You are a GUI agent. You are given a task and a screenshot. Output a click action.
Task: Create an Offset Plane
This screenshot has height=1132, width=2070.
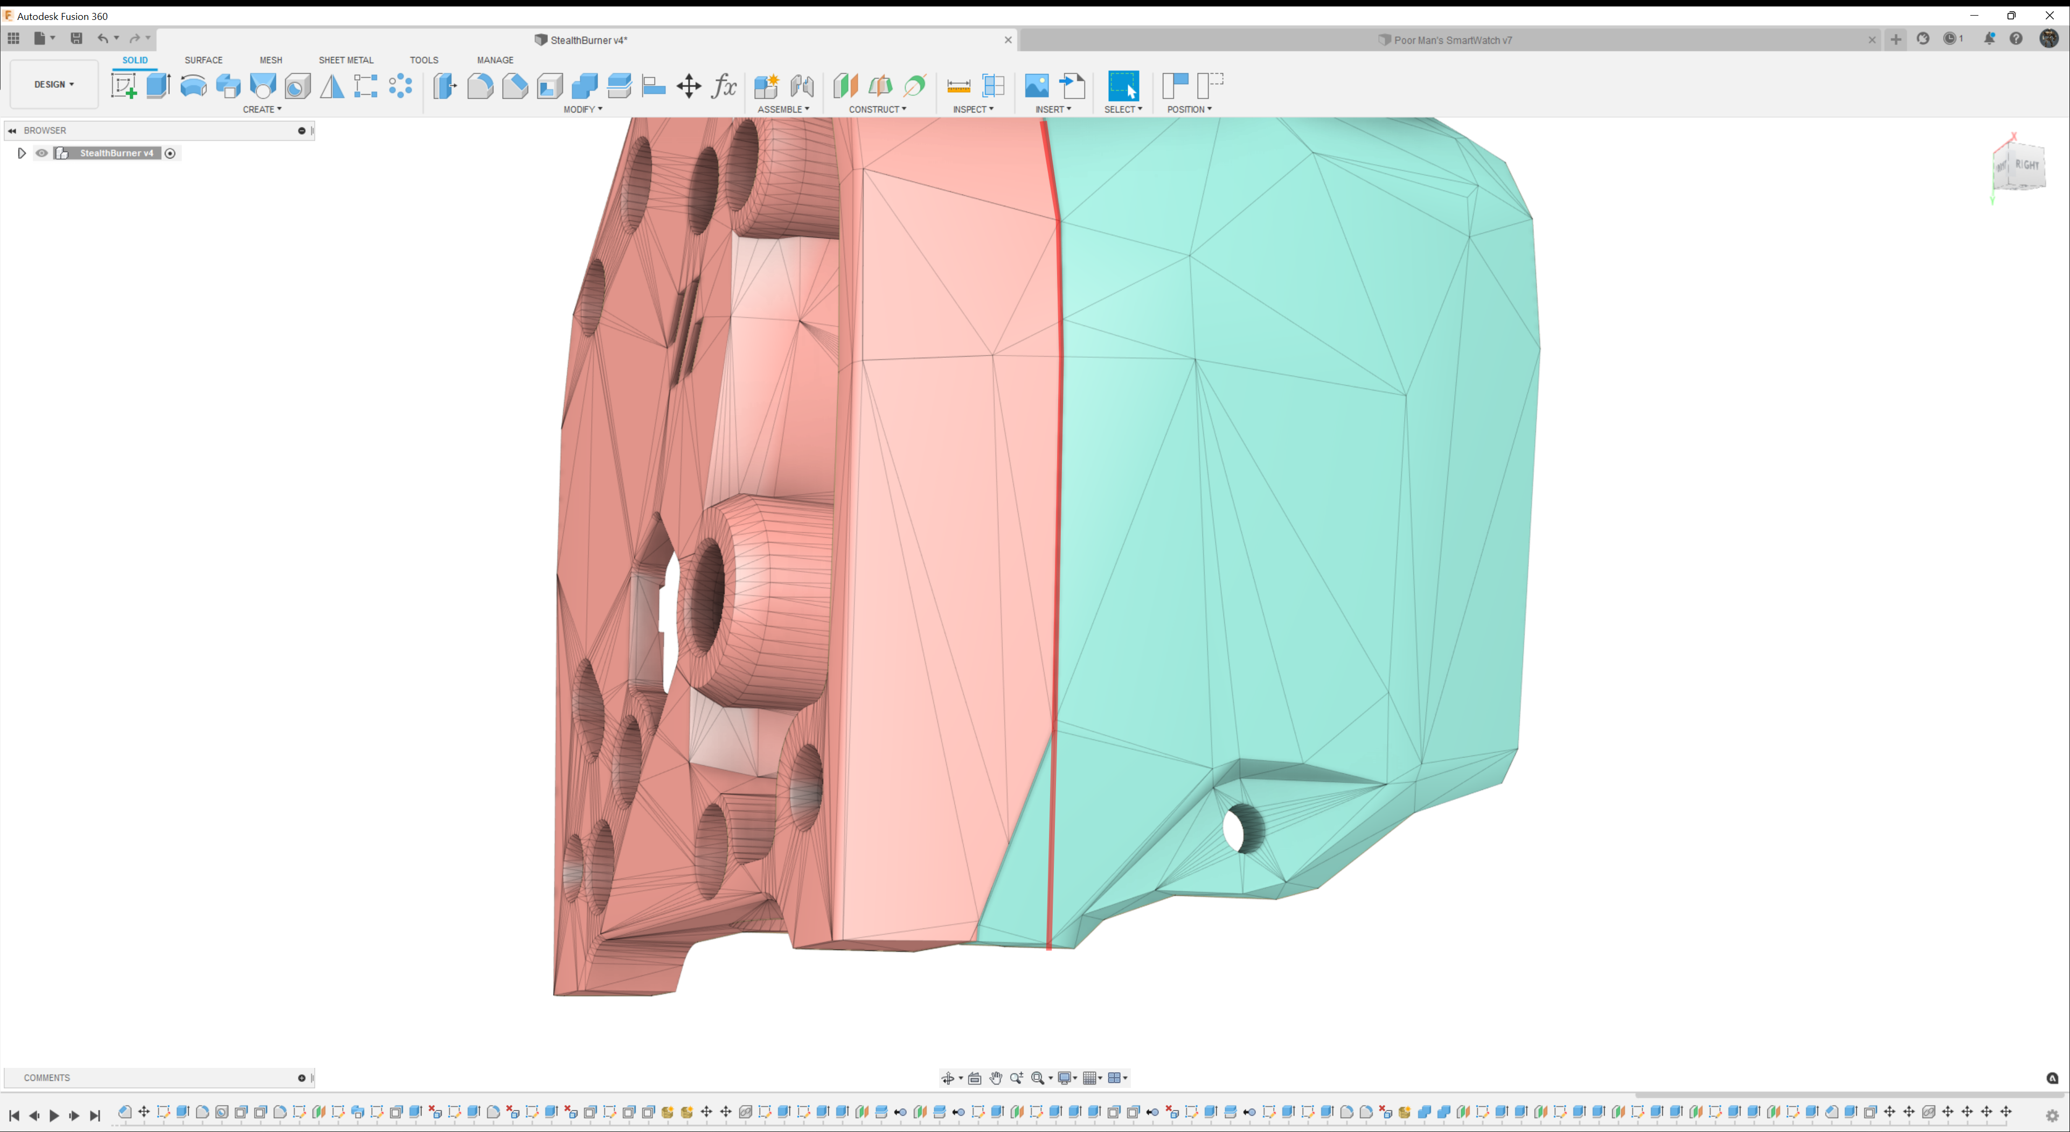pos(845,85)
